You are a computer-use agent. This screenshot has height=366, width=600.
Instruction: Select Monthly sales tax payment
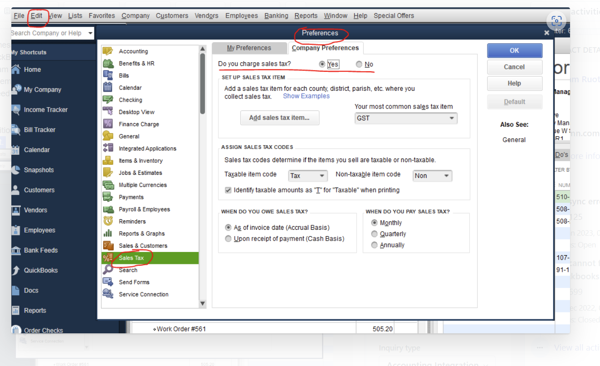click(x=374, y=223)
